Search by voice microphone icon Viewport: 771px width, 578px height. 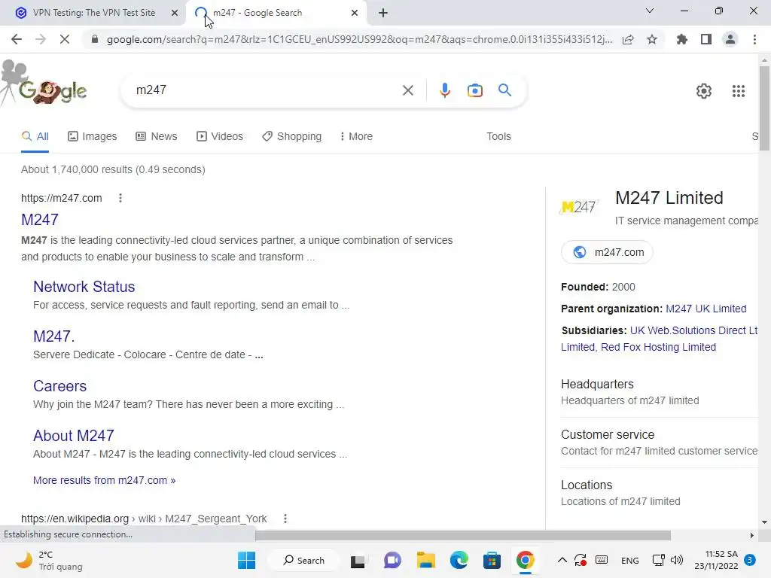click(444, 90)
